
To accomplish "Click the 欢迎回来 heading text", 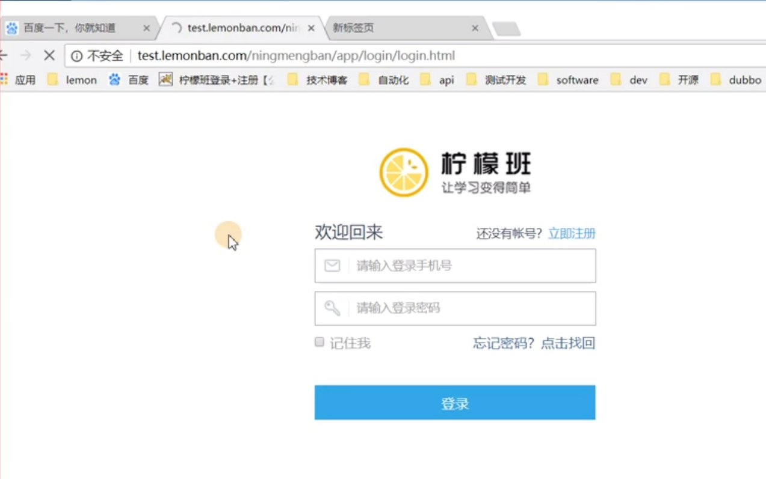I will tap(349, 233).
